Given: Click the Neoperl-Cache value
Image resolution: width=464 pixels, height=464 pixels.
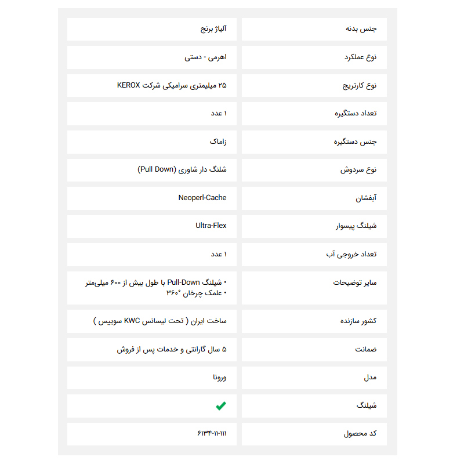Looking at the screenshot, I should pyautogui.click(x=202, y=198).
